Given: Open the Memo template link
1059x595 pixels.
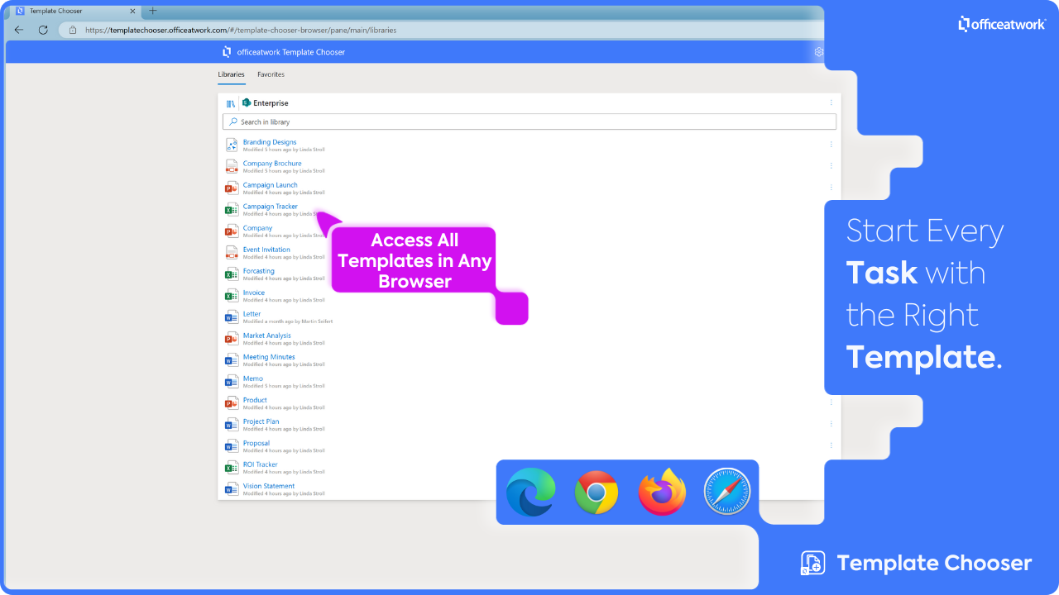Looking at the screenshot, I should [x=252, y=378].
